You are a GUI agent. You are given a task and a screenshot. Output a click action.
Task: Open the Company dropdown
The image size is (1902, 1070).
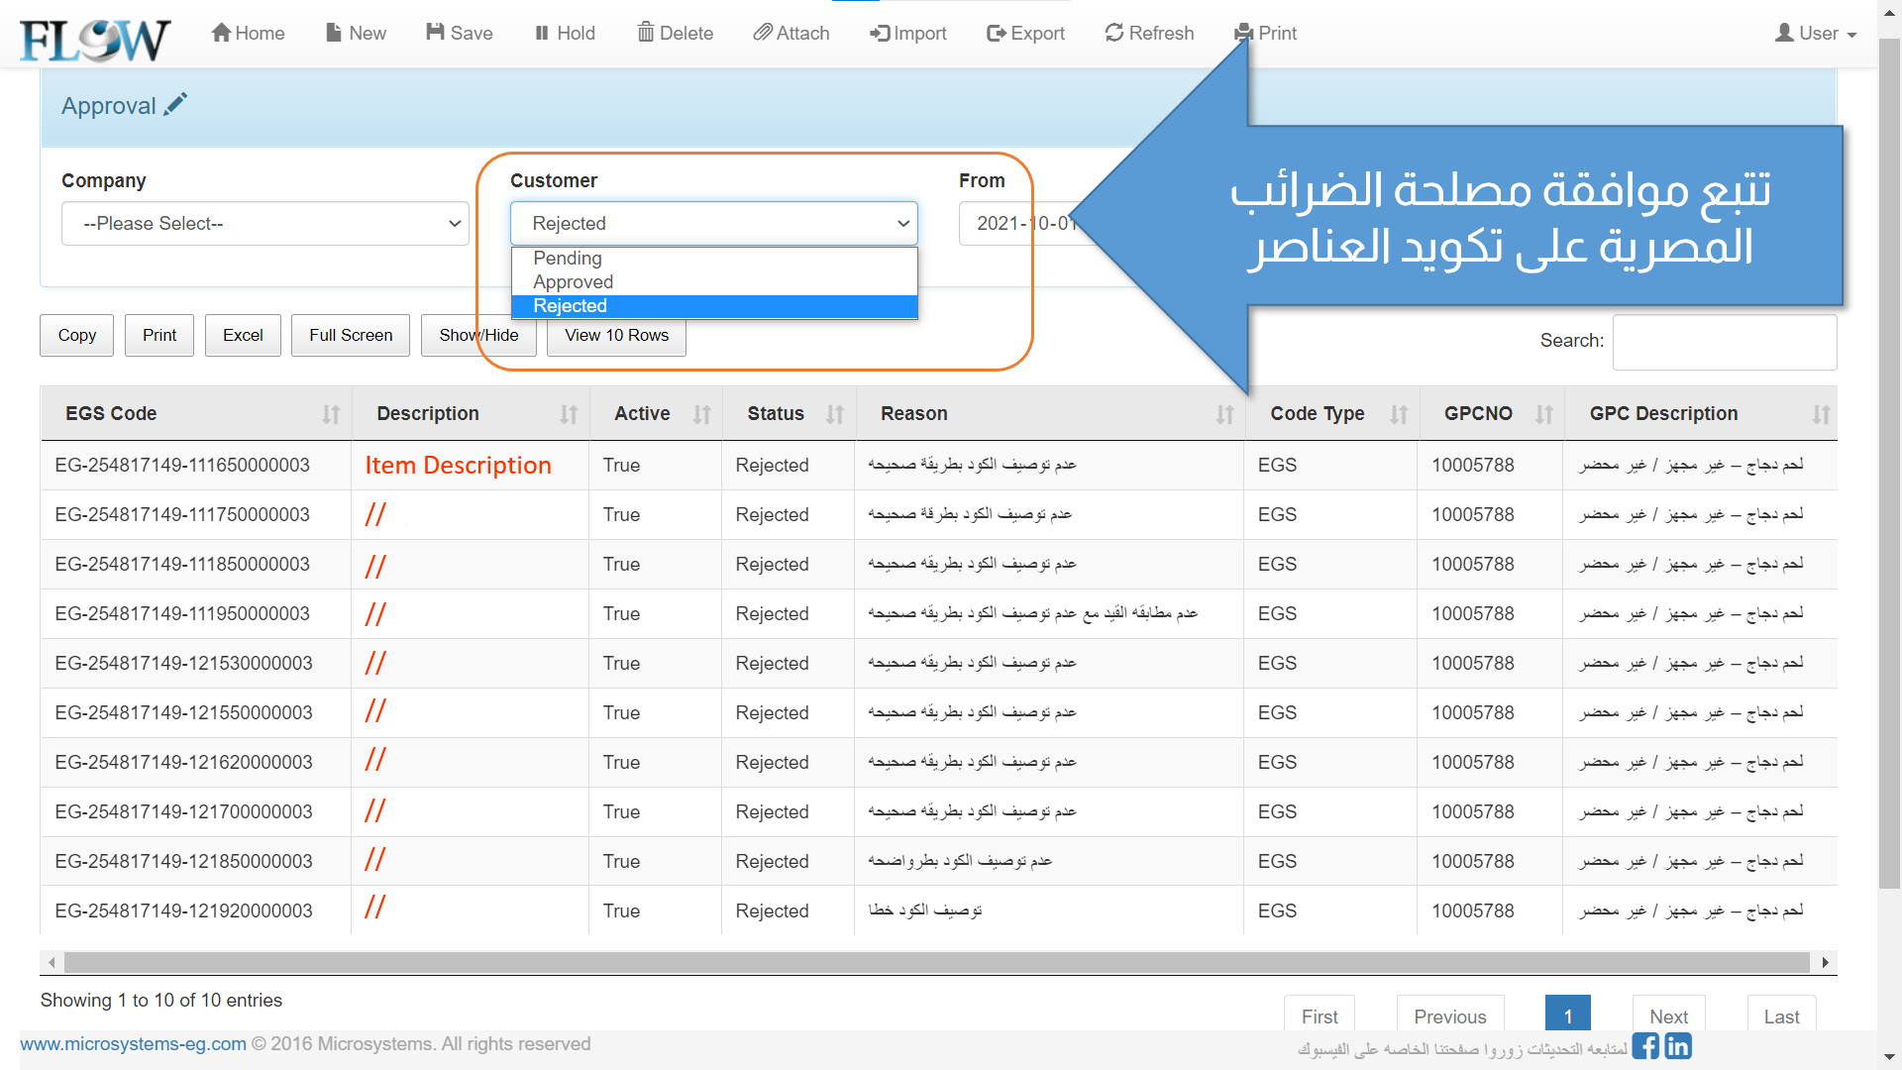point(264,224)
